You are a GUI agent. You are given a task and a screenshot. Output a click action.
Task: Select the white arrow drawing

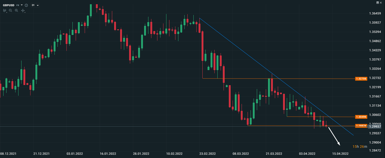pos(334,136)
